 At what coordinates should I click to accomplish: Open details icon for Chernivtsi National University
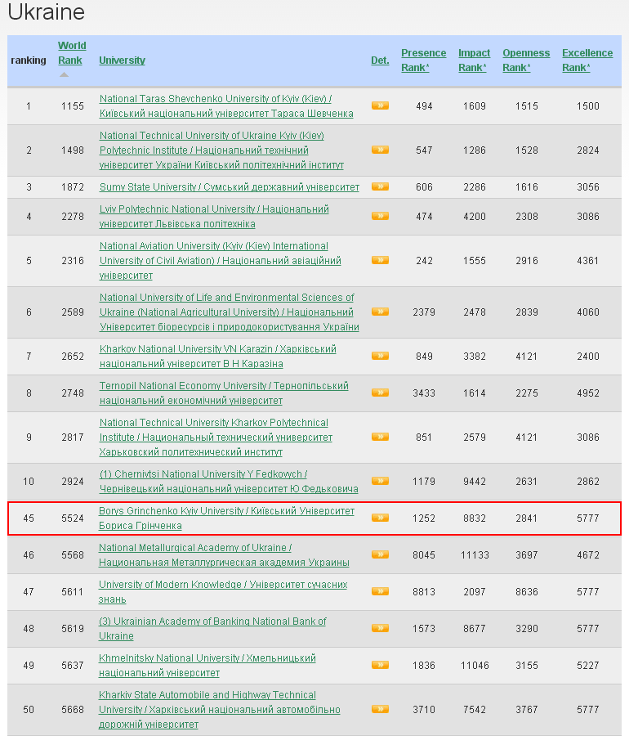[x=380, y=481]
